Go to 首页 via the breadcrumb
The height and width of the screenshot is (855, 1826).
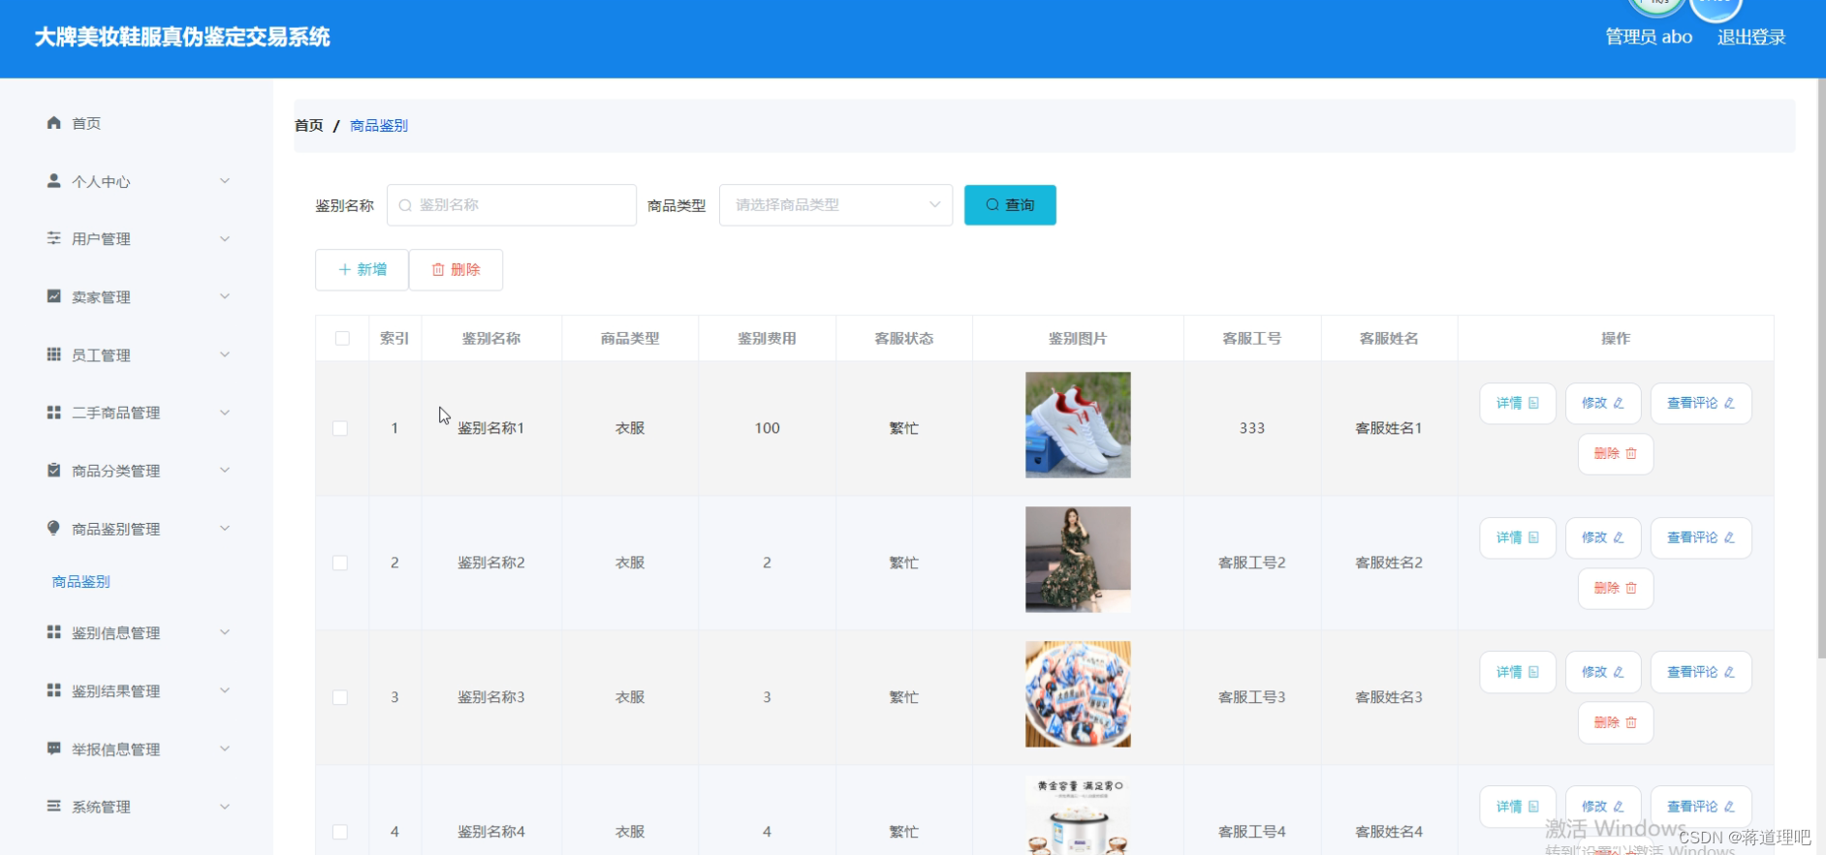(309, 126)
